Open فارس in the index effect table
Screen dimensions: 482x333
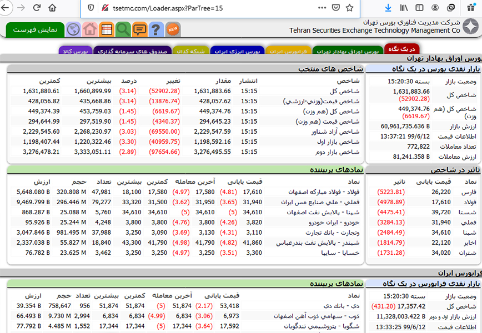click(x=469, y=192)
